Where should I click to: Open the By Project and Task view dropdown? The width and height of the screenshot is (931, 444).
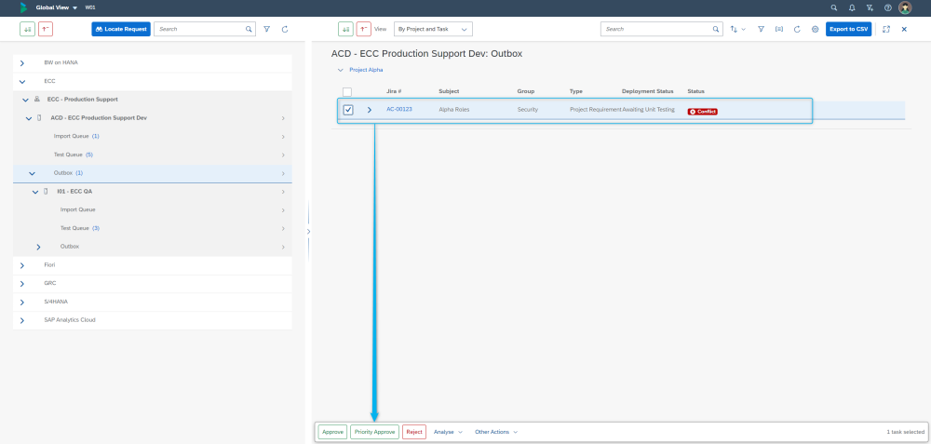(434, 29)
